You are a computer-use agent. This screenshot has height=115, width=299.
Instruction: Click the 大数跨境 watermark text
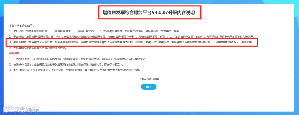[27, 109]
